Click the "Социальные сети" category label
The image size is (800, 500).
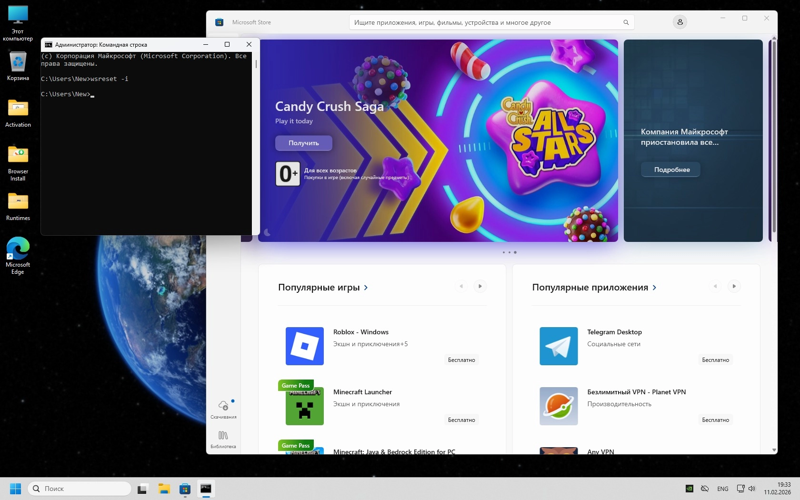tap(614, 344)
